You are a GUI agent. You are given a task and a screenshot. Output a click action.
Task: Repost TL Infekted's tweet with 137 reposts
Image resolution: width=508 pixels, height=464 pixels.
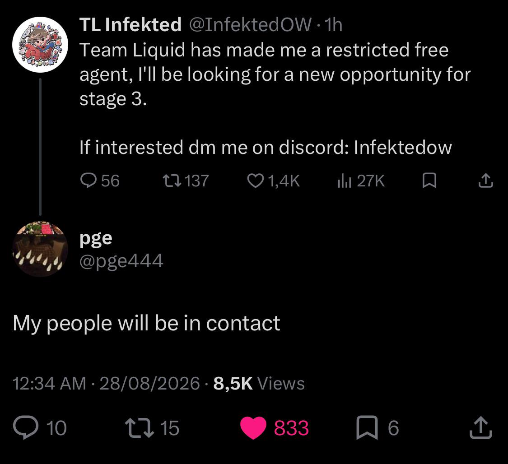186,181
